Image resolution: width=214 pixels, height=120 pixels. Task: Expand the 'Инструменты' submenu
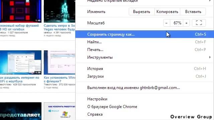(145, 57)
